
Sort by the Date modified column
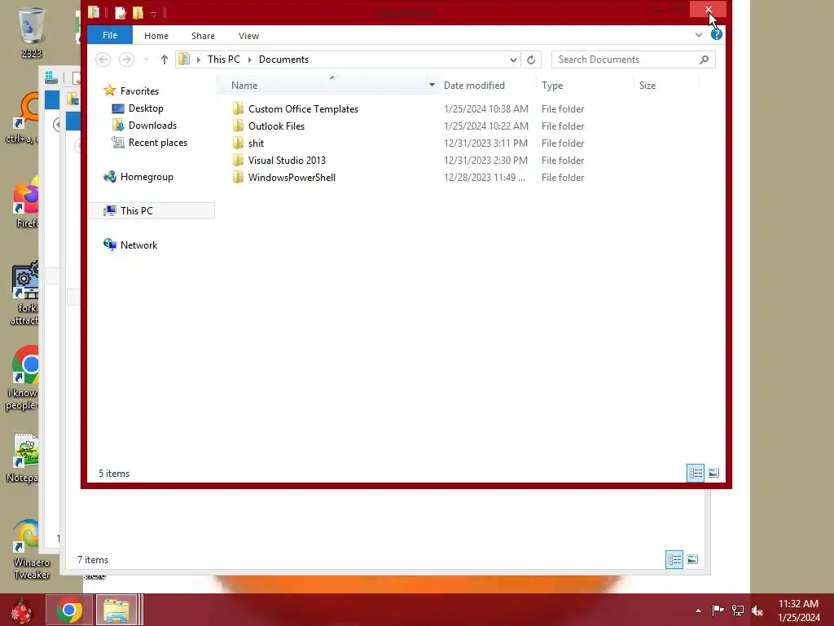474,85
